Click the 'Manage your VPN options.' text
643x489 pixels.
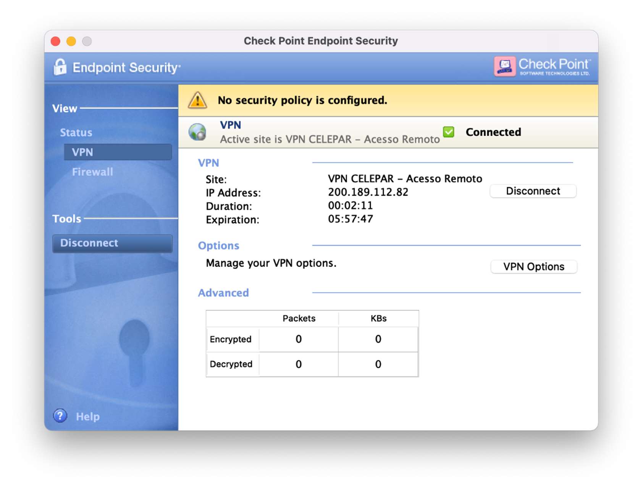point(271,263)
